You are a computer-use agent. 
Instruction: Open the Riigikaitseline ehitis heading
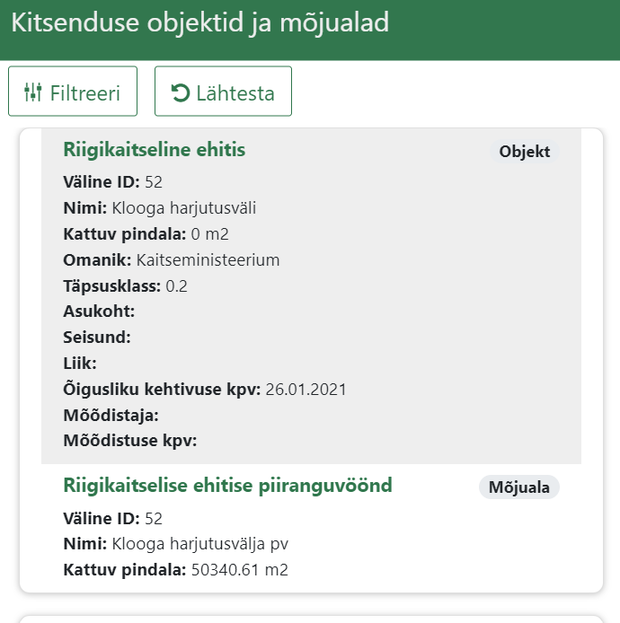click(x=154, y=150)
